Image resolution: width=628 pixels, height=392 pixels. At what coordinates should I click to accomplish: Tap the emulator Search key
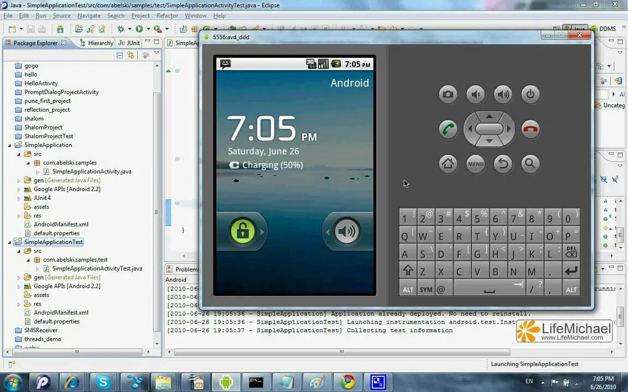(530, 164)
